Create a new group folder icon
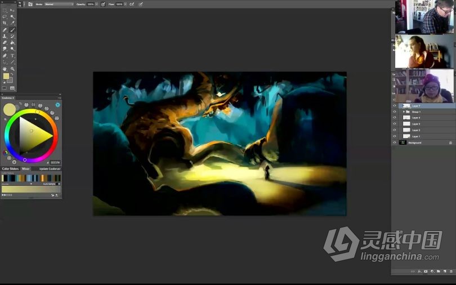This screenshot has height=285, width=456. [438, 271]
